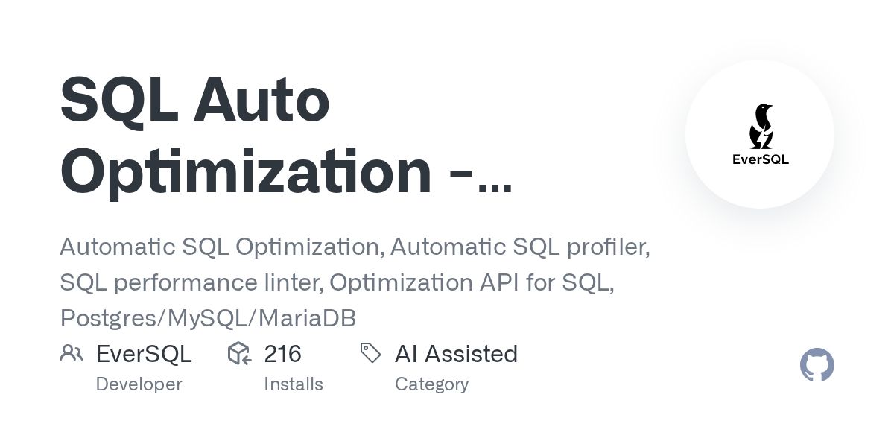This screenshot has height=447, width=894.
Task: Click the EverSQL penguin logo
Action: [x=760, y=126]
